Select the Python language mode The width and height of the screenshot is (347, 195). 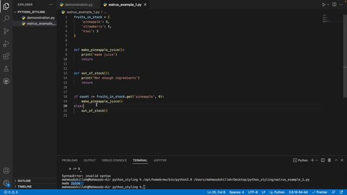tap(279, 192)
